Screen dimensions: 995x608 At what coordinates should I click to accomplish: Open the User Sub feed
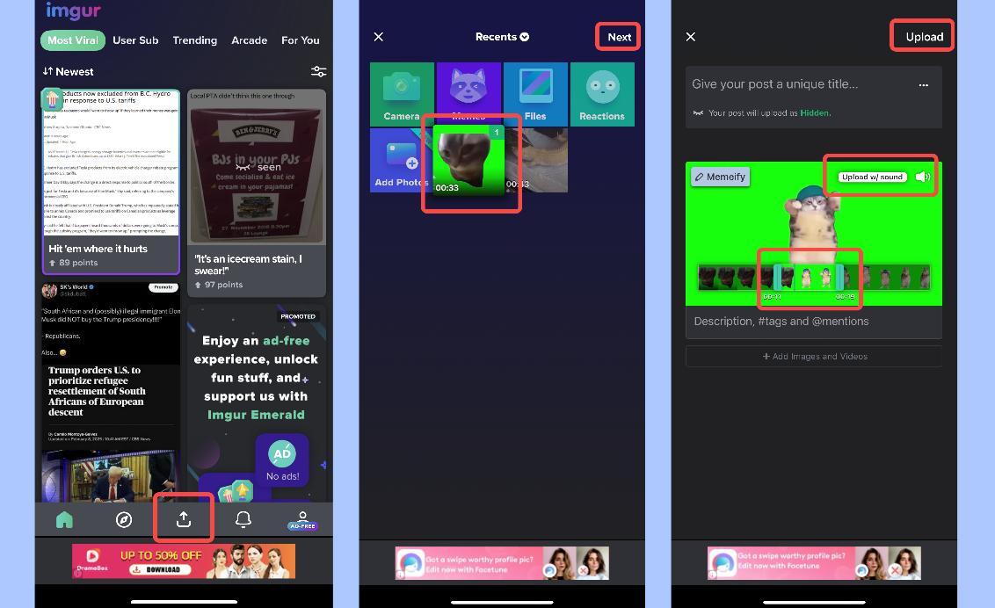point(135,40)
